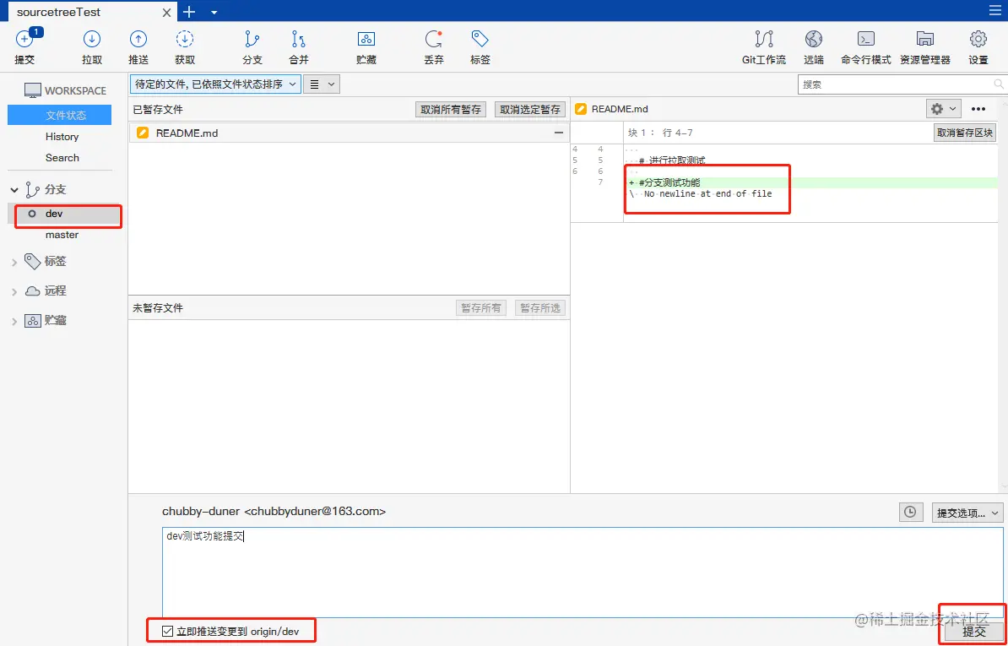Viewport: 1008px width, 646px height.
Task: Open the diff gear settings dropdown
Action: coord(943,109)
